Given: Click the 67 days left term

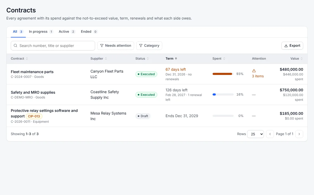Looking at the screenshot, I should click(176, 69).
